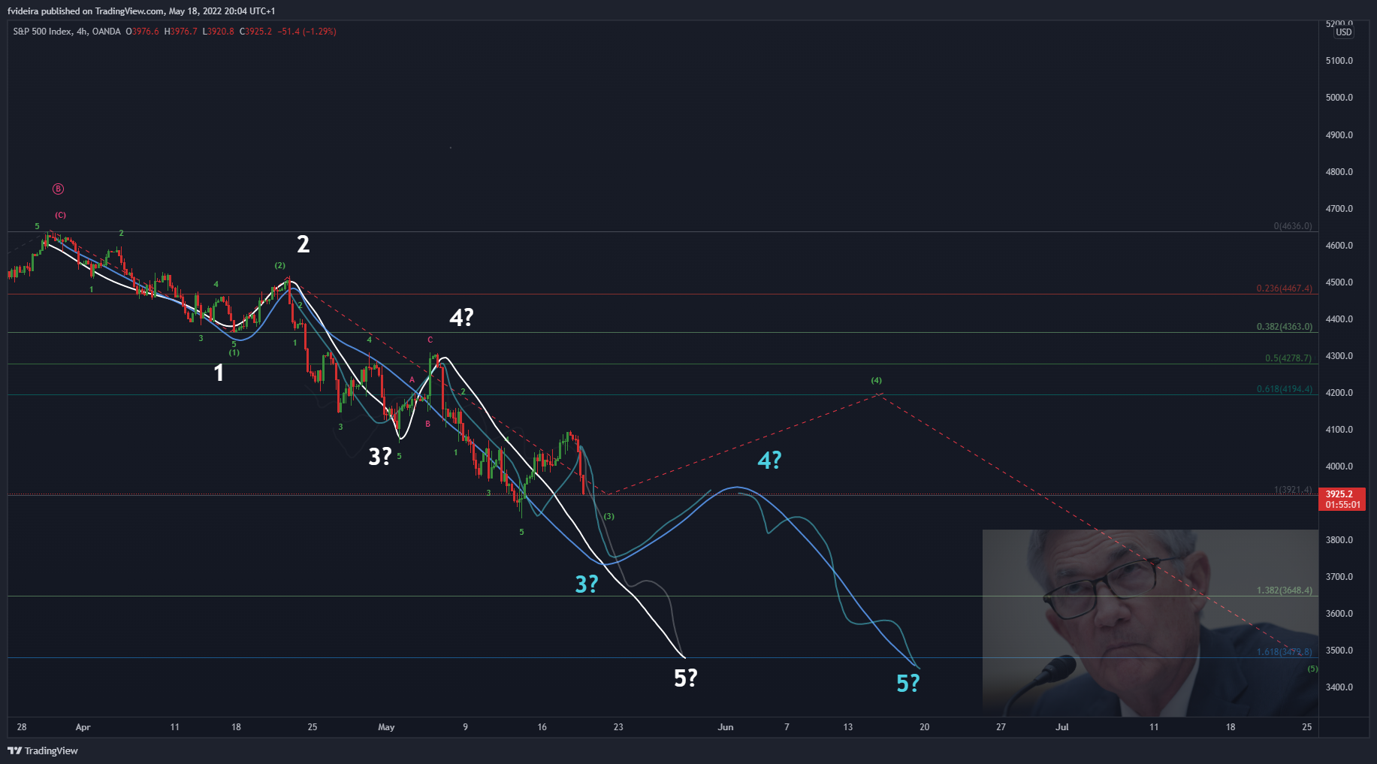Click the 4200.0 price axis label

[1339, 393]
